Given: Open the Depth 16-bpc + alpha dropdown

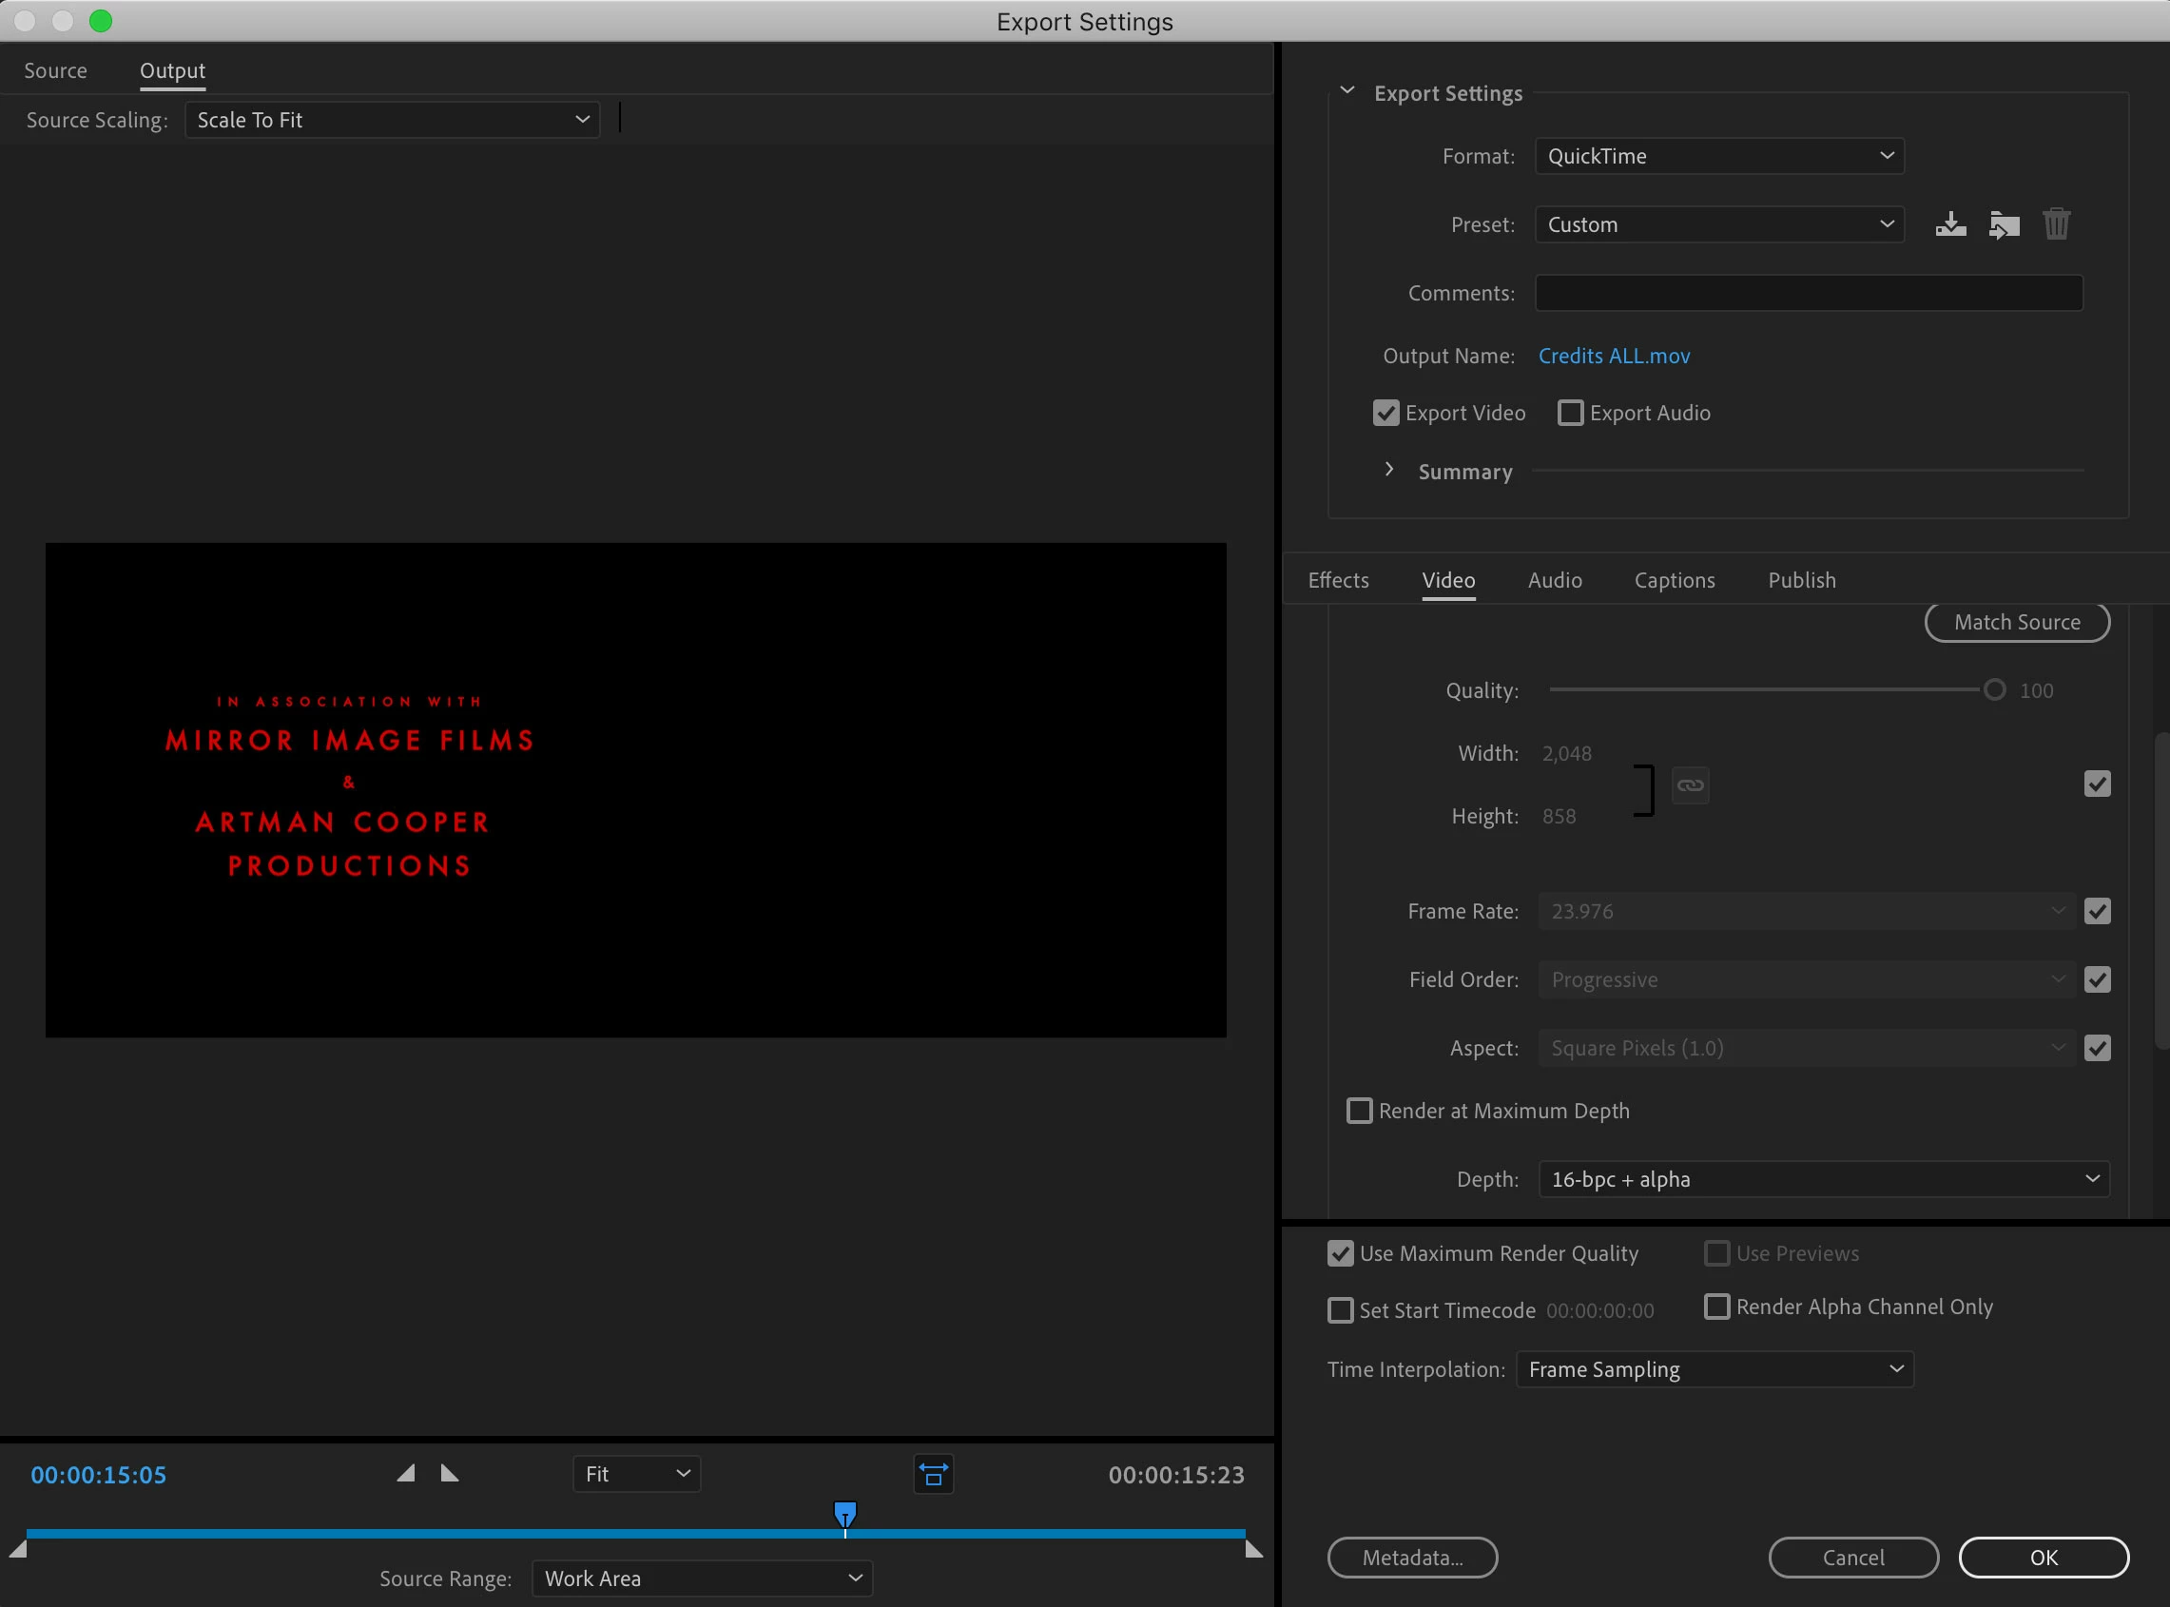Looking at the screenshot, I should [x=1824, y=1179].
